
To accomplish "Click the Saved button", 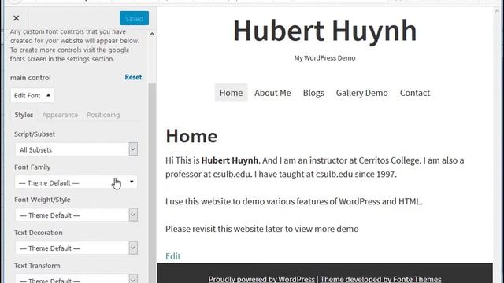I will (134, 18).
